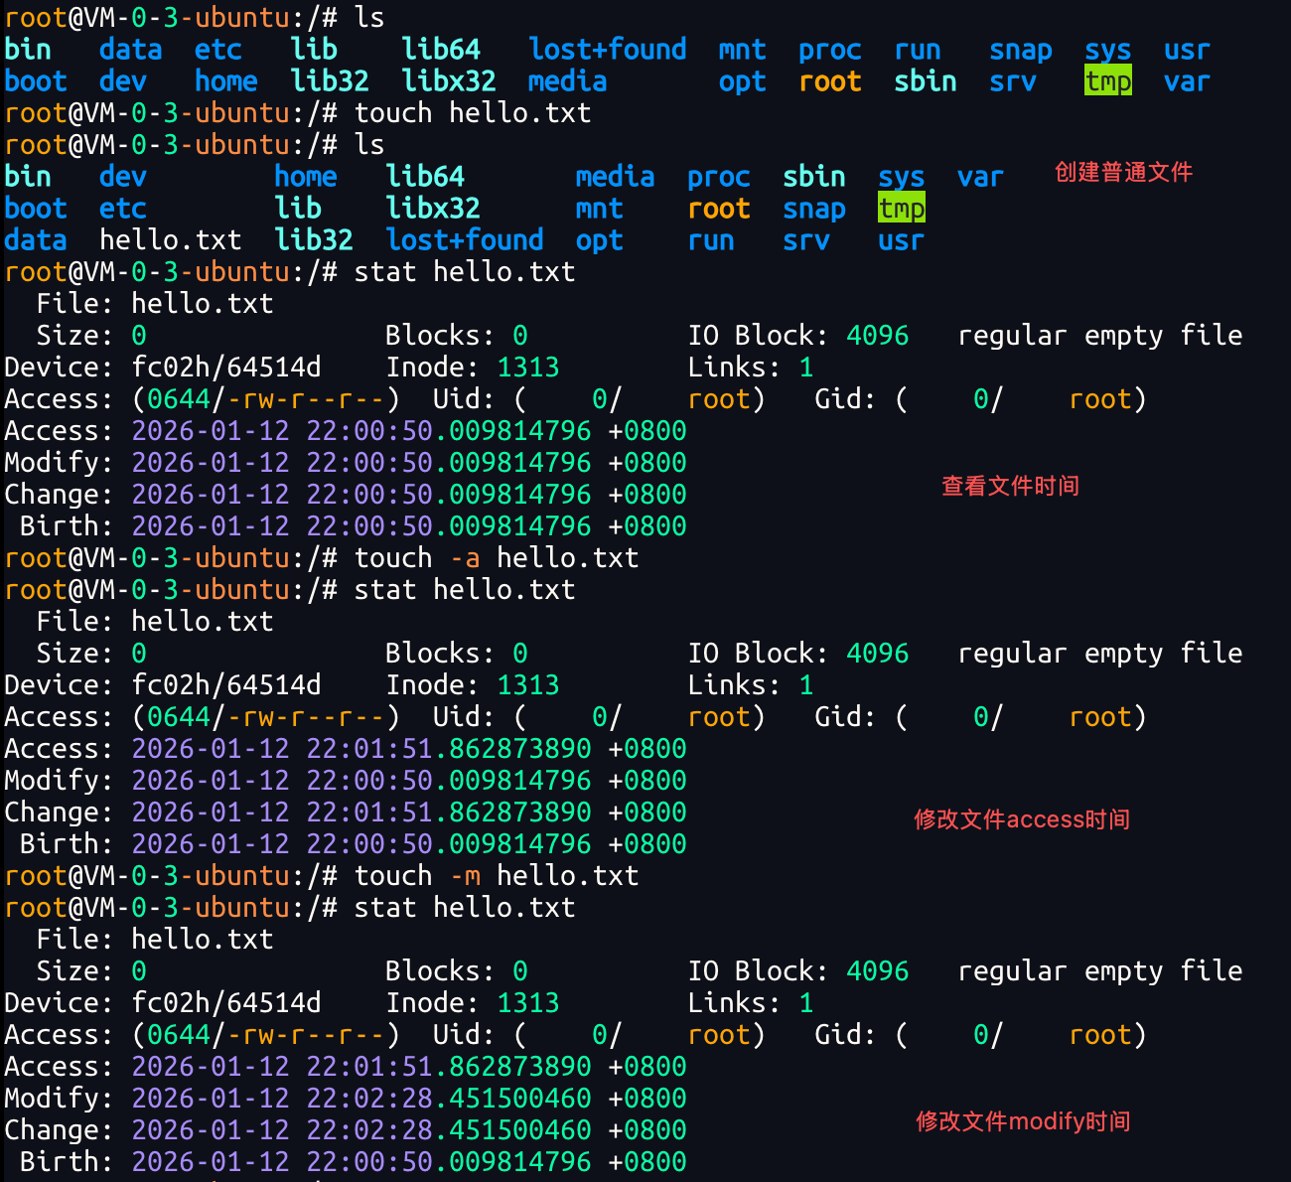The image size is (1291, 1182).
Task: Click lost+found in the first ls output
Action: [607, 50]
